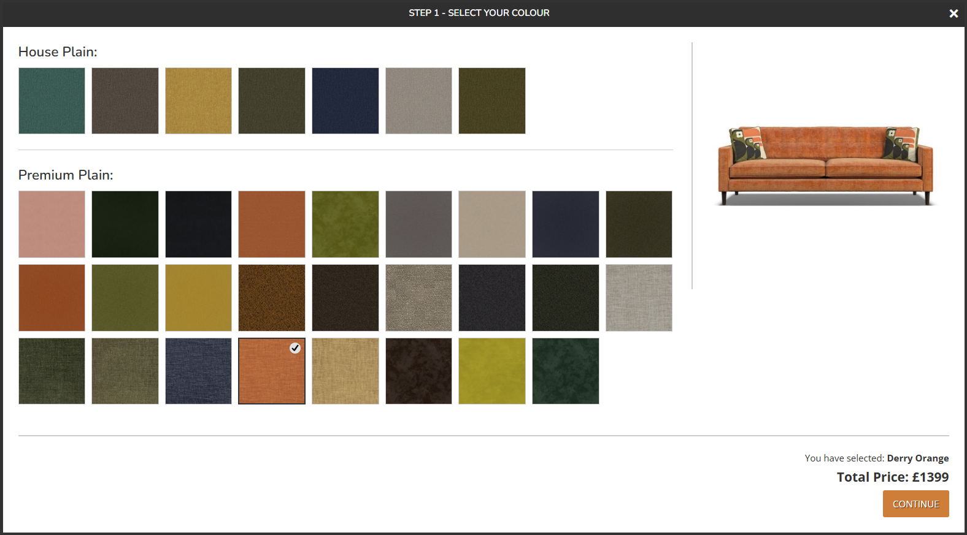This screenshot has width=967, height=535.
Task: Click the Continue button
Action: point(915,504)
